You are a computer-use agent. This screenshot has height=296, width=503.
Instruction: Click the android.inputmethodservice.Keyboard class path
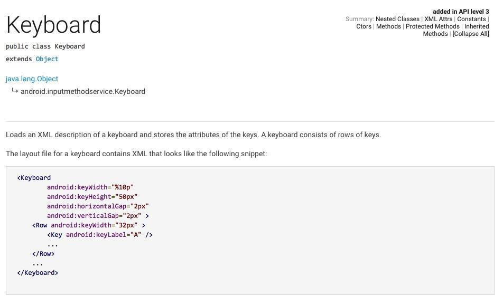(83, 91)
